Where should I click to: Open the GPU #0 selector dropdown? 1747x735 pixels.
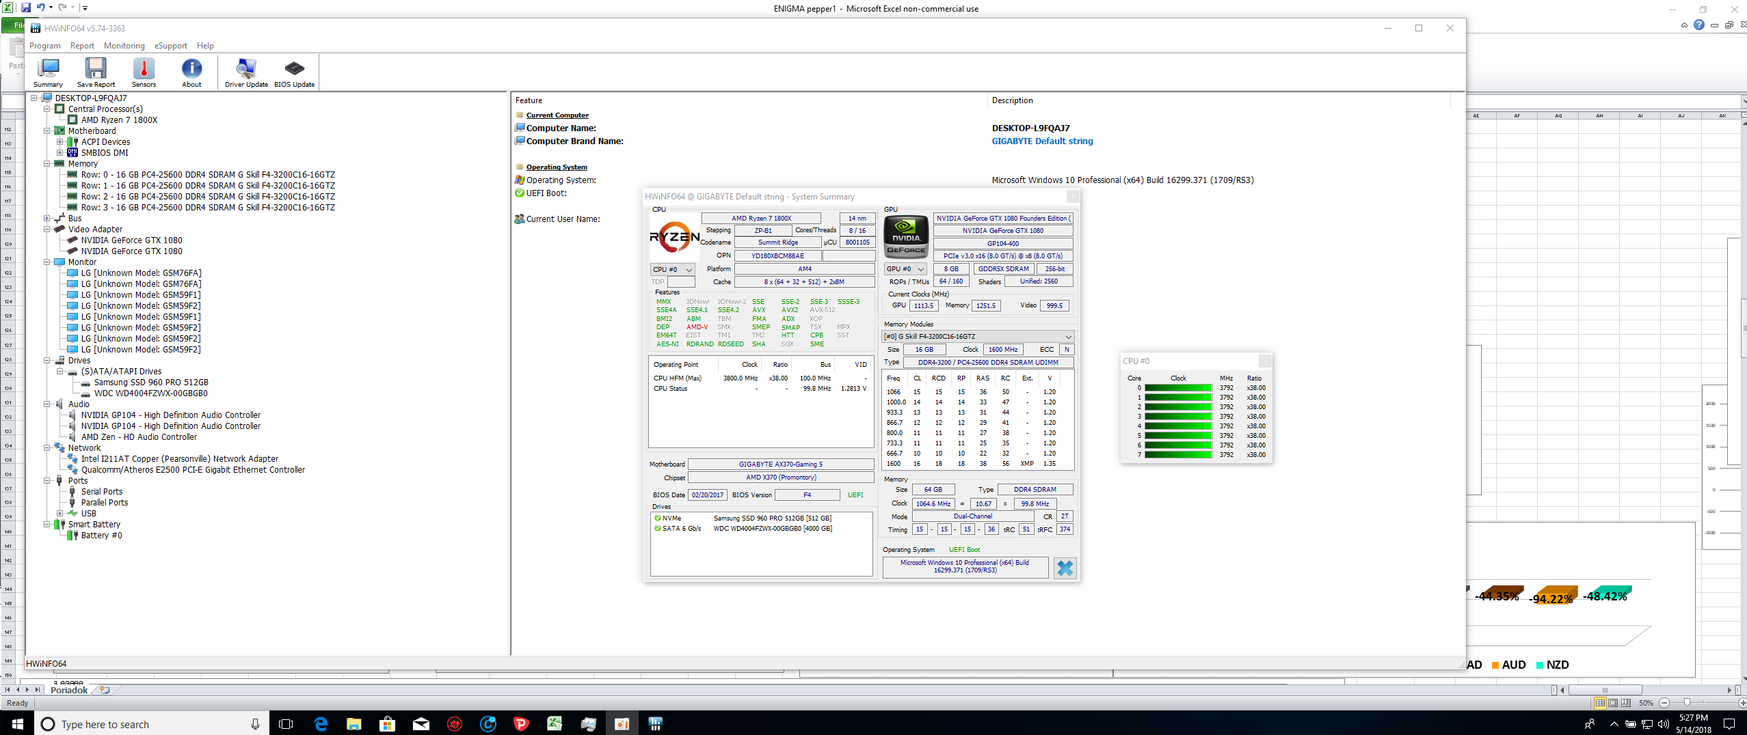coord(905,269)
